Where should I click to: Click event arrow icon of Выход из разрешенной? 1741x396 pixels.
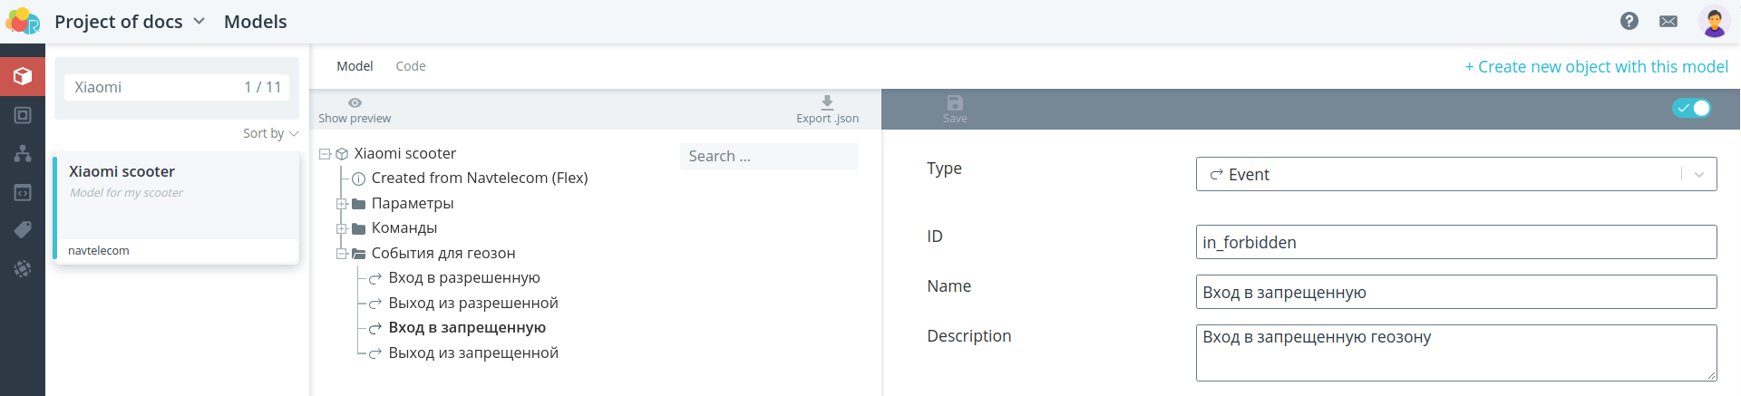coord(375,304)
